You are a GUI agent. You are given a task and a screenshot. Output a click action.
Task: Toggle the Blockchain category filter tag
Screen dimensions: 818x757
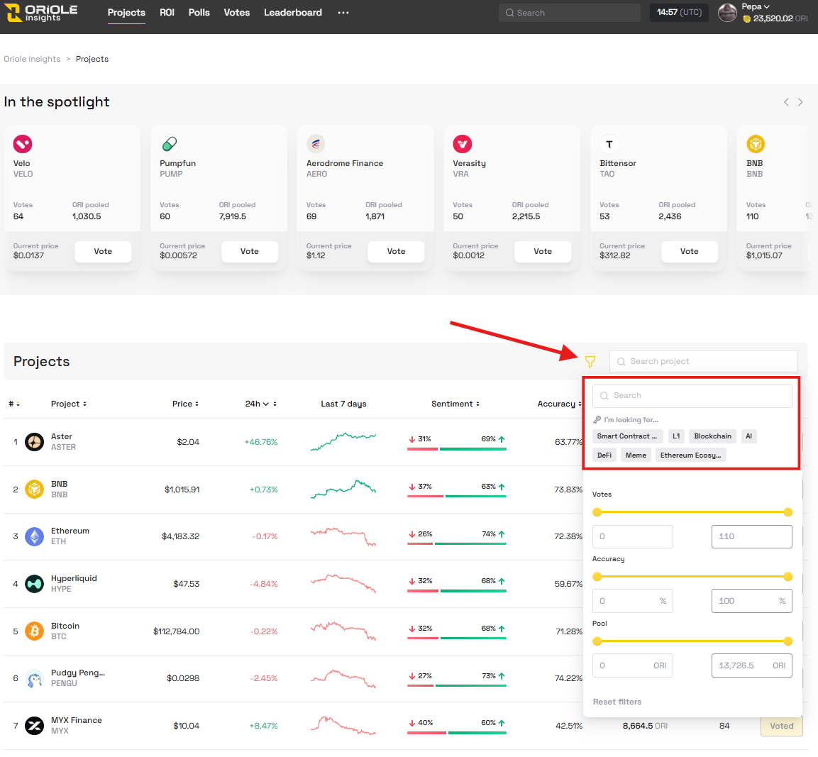pyautogui.click(x=712, y=436)
